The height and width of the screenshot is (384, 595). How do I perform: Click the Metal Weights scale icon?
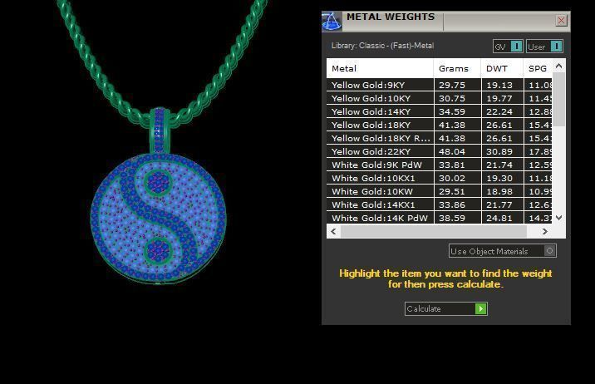(x=332, y=22)
